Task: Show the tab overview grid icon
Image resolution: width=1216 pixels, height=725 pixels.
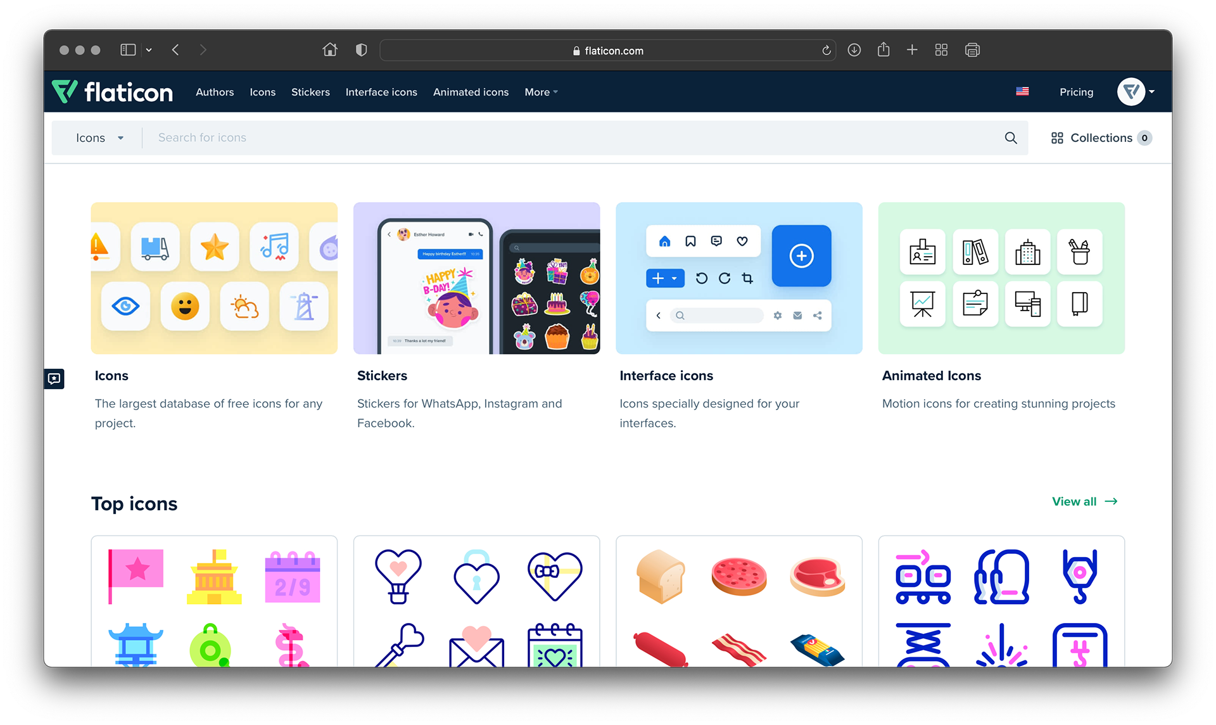Action: pyautogui.click(x=942, y=50)
